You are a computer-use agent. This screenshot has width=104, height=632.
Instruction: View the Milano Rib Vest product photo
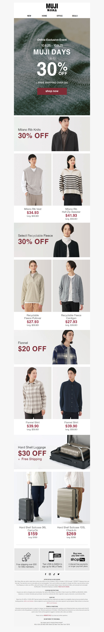click(33, 179)
